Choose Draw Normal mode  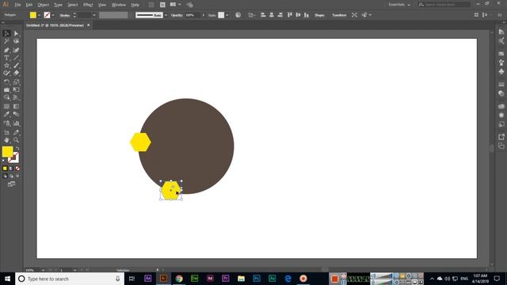(x=5, y=176)
